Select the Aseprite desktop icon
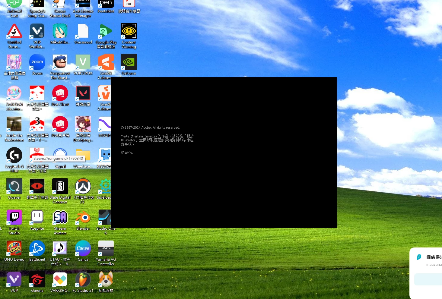Screen dimensions: 442x299 37,220
